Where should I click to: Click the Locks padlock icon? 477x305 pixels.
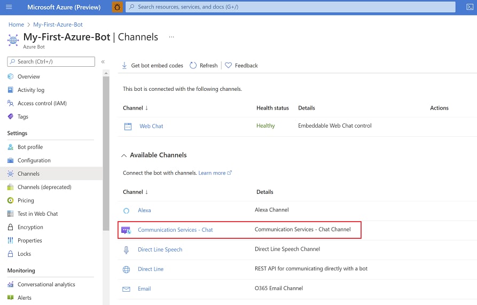(10, 254)
